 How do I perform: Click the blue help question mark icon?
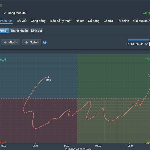(x=45, y=42)
